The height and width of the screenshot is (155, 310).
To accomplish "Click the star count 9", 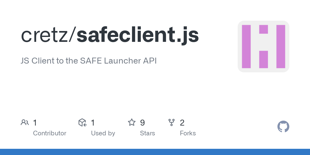I will click(142, 123).
